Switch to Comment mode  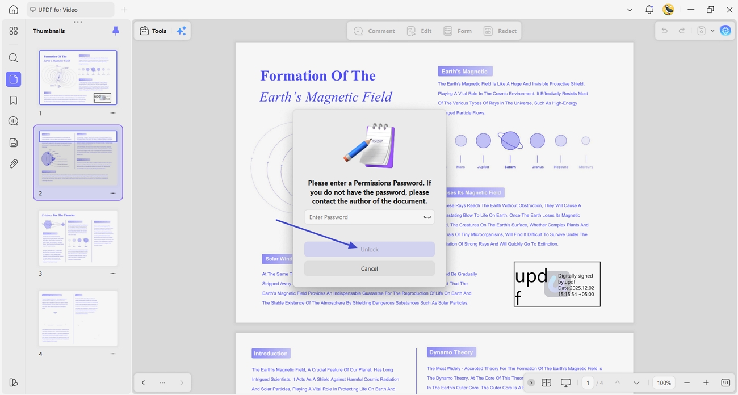[374, 31]
